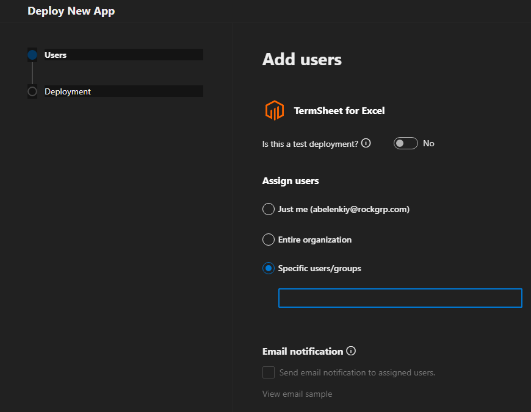Open "View email sample"
This screenshot has width=531, height=412.
[x=297, y=394]
